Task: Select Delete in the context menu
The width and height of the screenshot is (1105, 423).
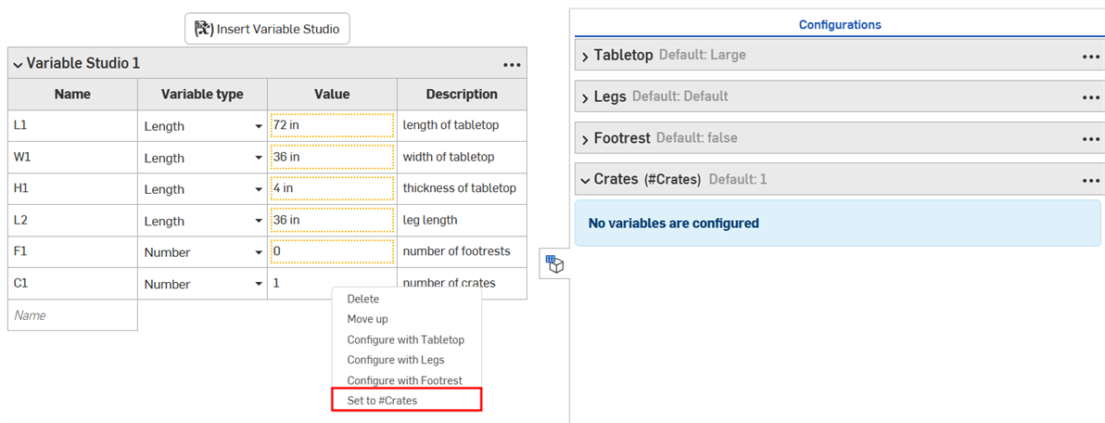Action: 362,299
